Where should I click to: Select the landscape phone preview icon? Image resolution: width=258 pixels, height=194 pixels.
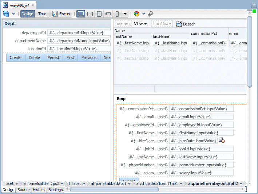click(108, 14)
